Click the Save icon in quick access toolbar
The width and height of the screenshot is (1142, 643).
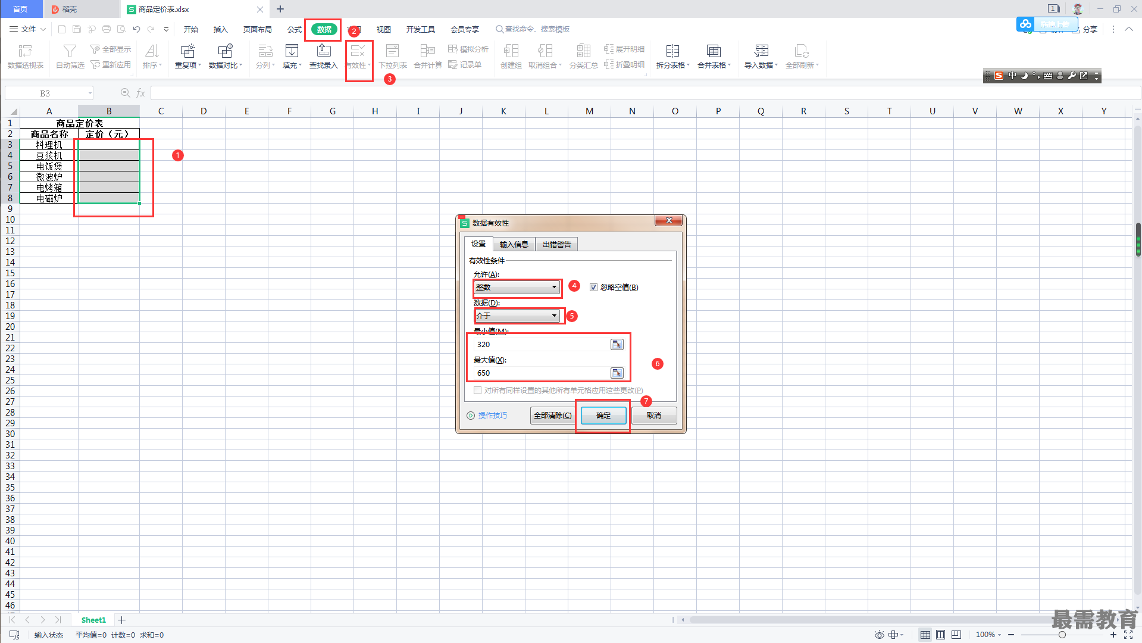pos(76,29)
